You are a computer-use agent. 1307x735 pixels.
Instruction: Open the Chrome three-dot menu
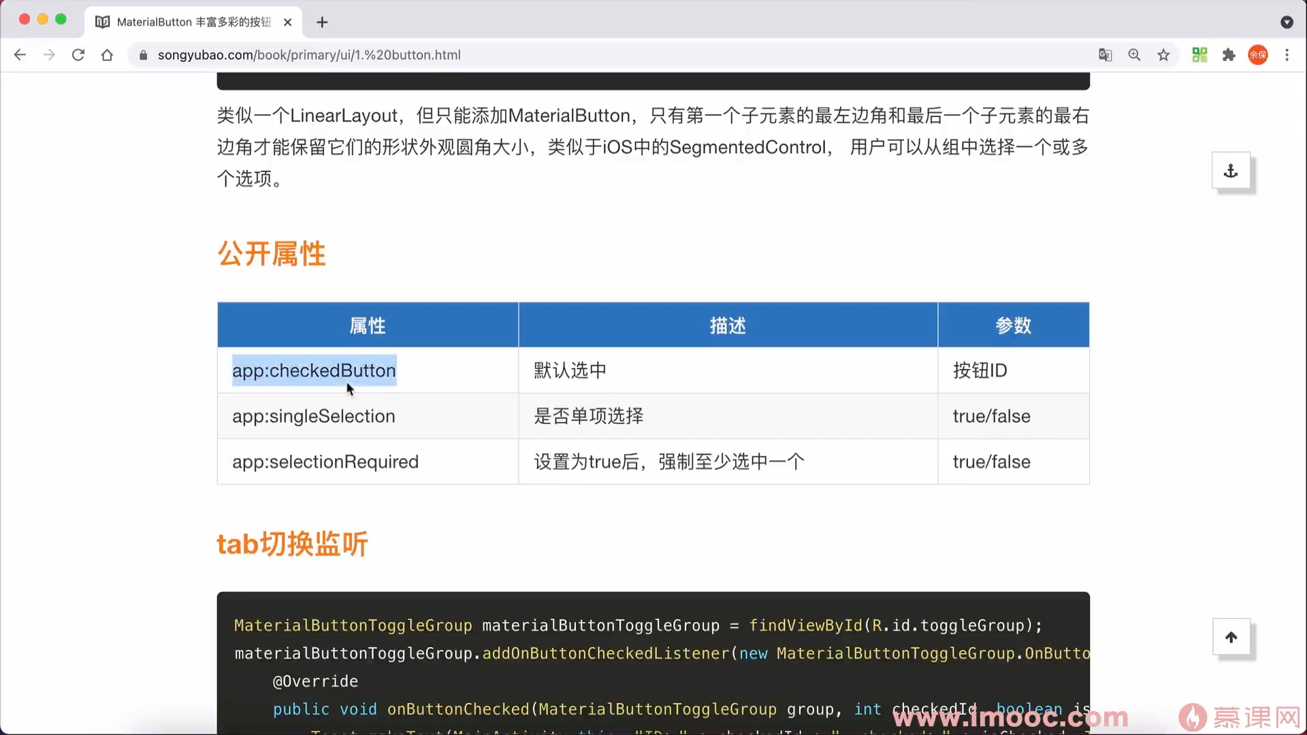pos(1287,55)
